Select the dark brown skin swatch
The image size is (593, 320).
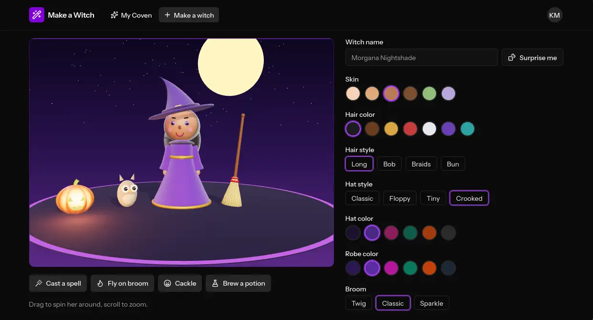pos(410,93)
